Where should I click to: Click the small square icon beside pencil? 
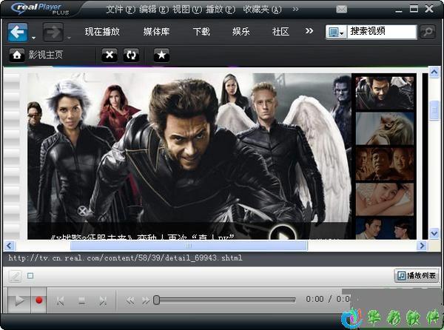30,276
